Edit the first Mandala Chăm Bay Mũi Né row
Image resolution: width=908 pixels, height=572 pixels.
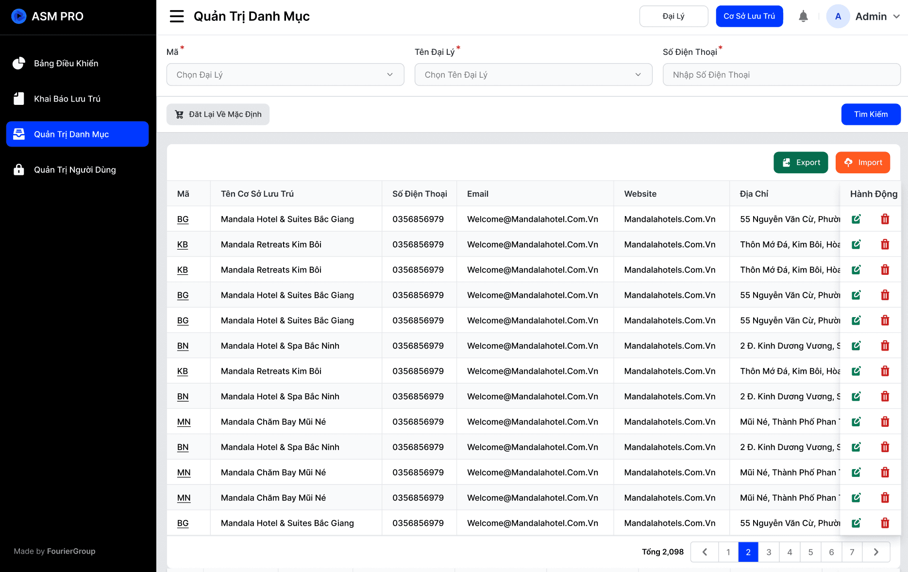coord(856,422)
